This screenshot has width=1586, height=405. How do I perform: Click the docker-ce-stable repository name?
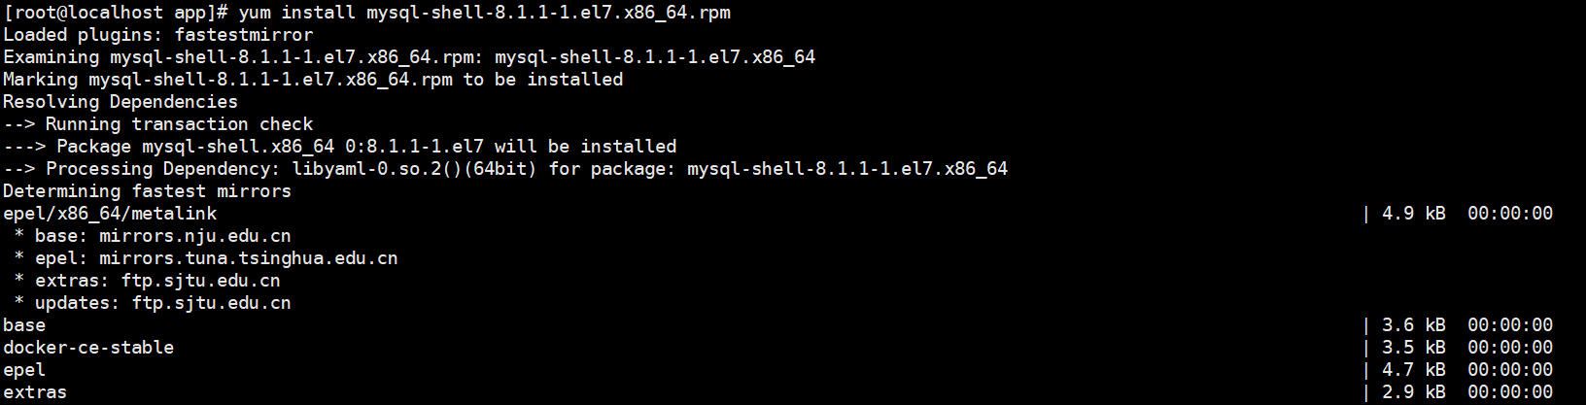click(88, 348)
